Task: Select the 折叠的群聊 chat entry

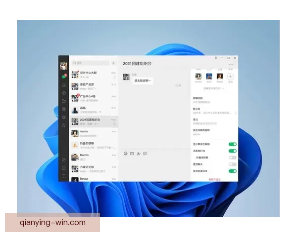Action: 94,145
